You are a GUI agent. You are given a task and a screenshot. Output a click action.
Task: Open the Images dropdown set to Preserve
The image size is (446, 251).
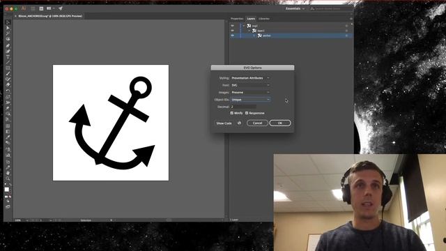(x=250, y=92)
